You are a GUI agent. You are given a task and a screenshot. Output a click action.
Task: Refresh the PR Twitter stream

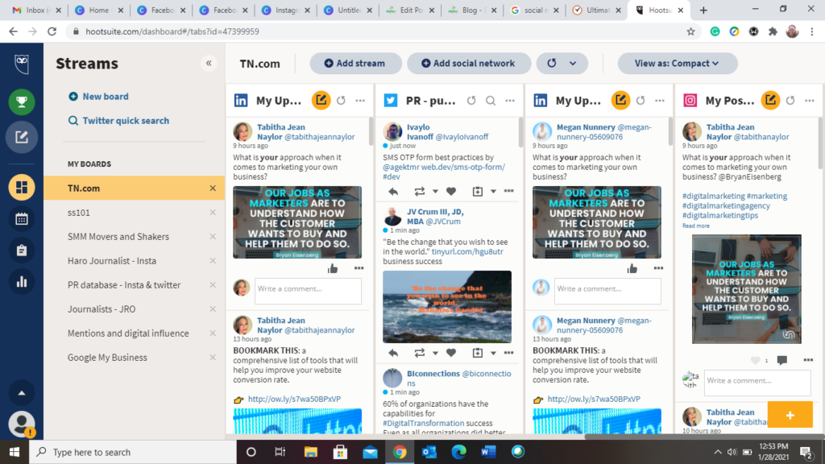pyautogui.click(x=471, y=101)
